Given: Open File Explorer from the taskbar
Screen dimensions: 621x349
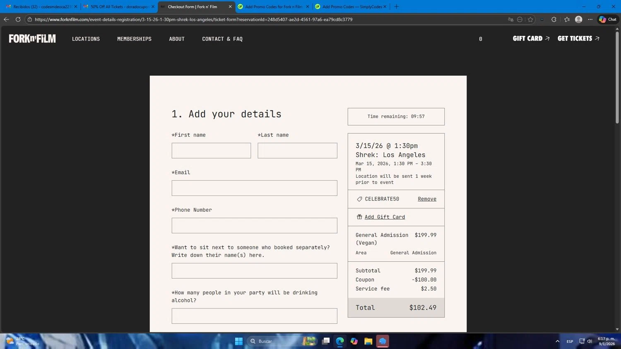Looking at the screenshot, I should 368,341.
